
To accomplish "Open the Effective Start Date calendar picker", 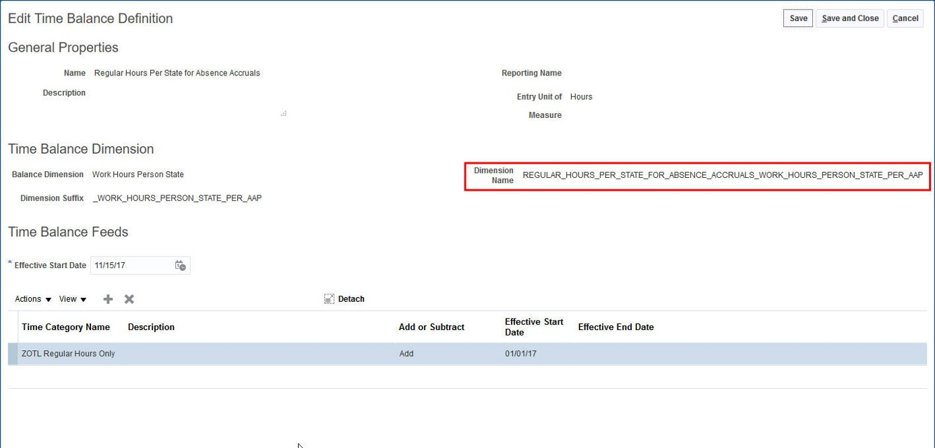I will pyautogui.click(x=179, y=265).
